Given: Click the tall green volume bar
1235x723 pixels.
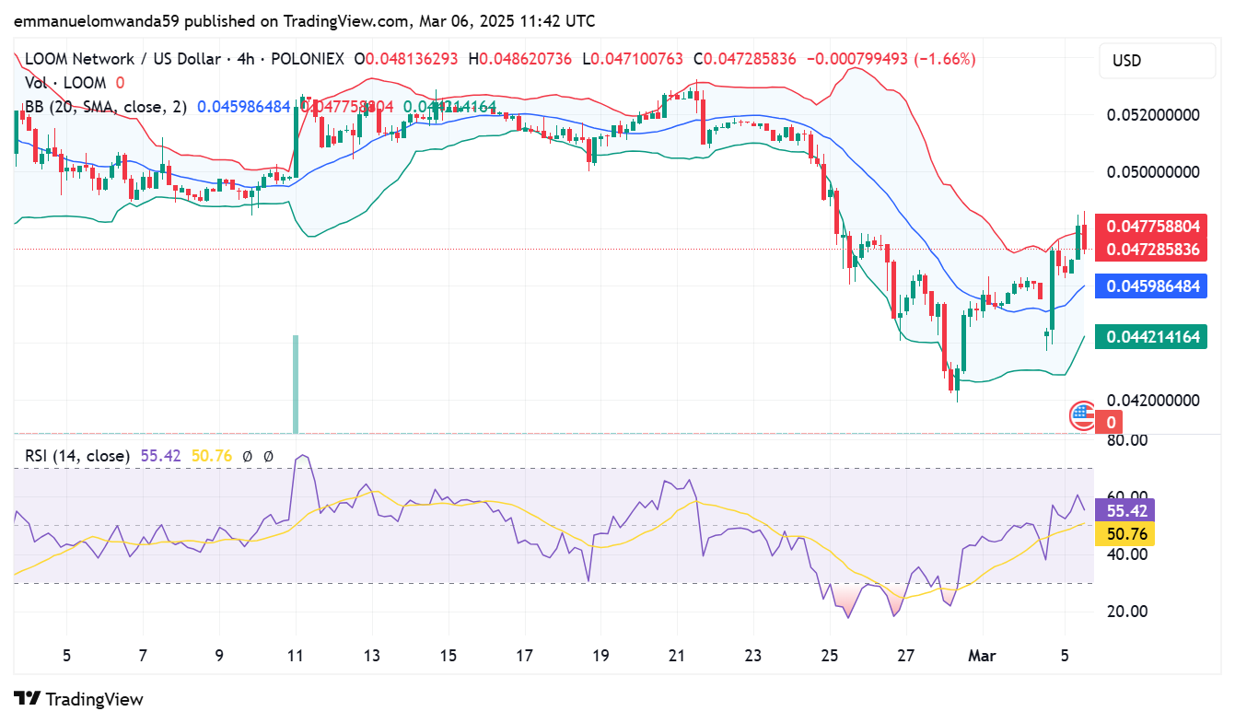Looking at the screenshot, I should coord(296,384).
